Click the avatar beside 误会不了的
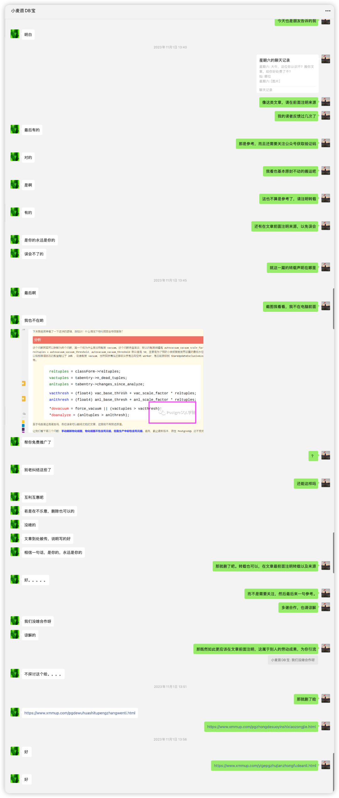Screen dimensions: 339x798 click(15, 253)
